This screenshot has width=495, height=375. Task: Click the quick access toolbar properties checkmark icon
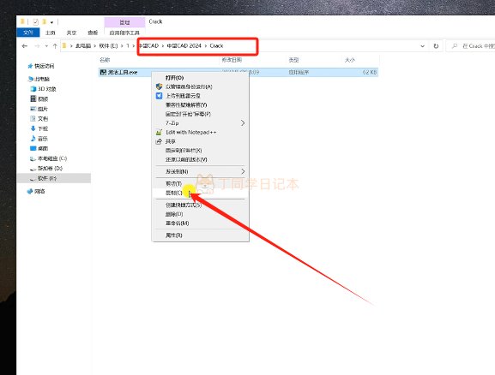point(36,21)
